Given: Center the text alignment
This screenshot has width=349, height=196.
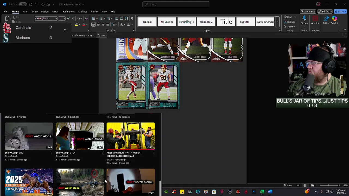Looking at the screenshot, I should (98, 24).
